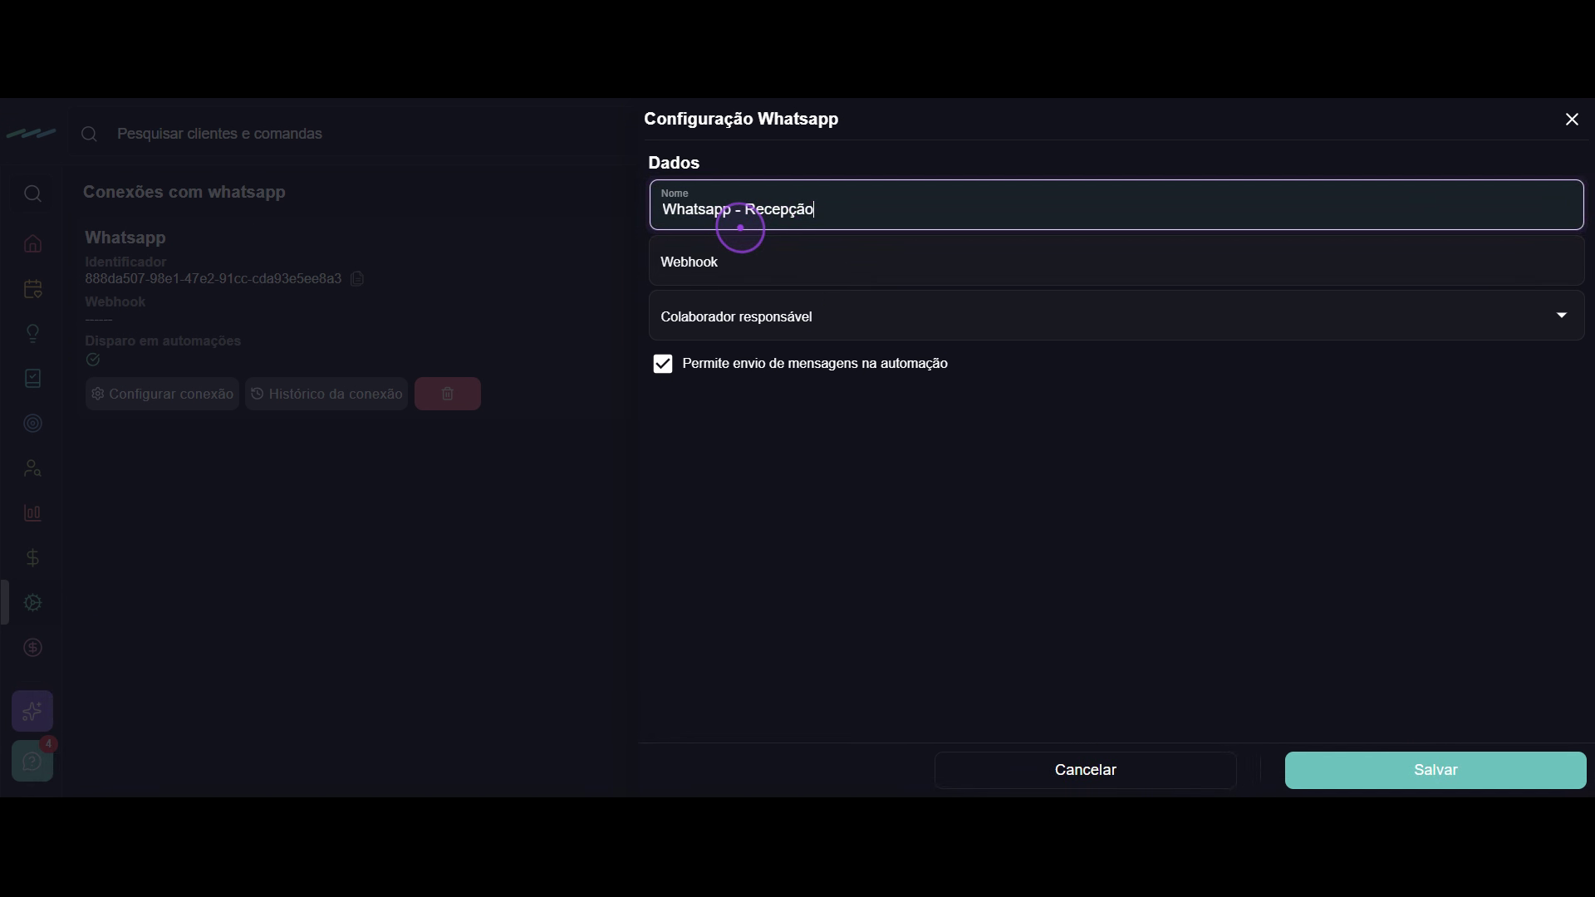
Task: Open the people search icon in sidebar
Action: click(32, 468)
